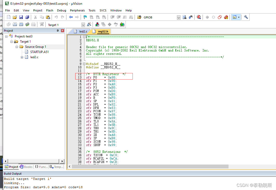Screen dimensions: 276x190
Task: Click the Translate file icon
Action: [x=9, y=24]
